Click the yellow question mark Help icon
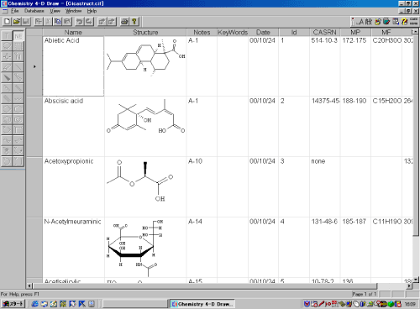 click(134, 22)
